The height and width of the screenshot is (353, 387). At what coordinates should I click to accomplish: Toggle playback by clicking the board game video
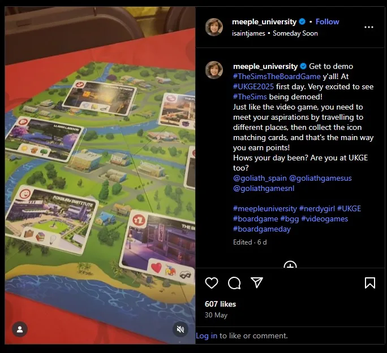click(100, 176)
